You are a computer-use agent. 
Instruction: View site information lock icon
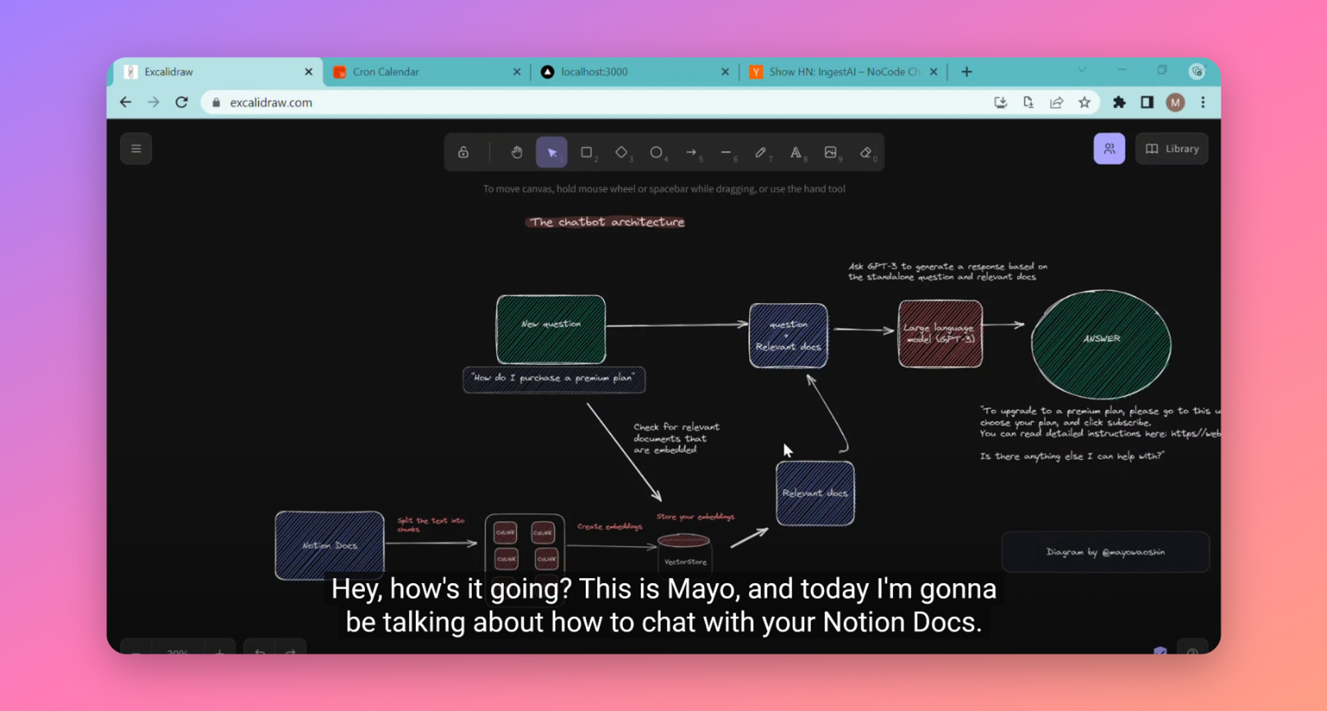(x=216, y=102)
